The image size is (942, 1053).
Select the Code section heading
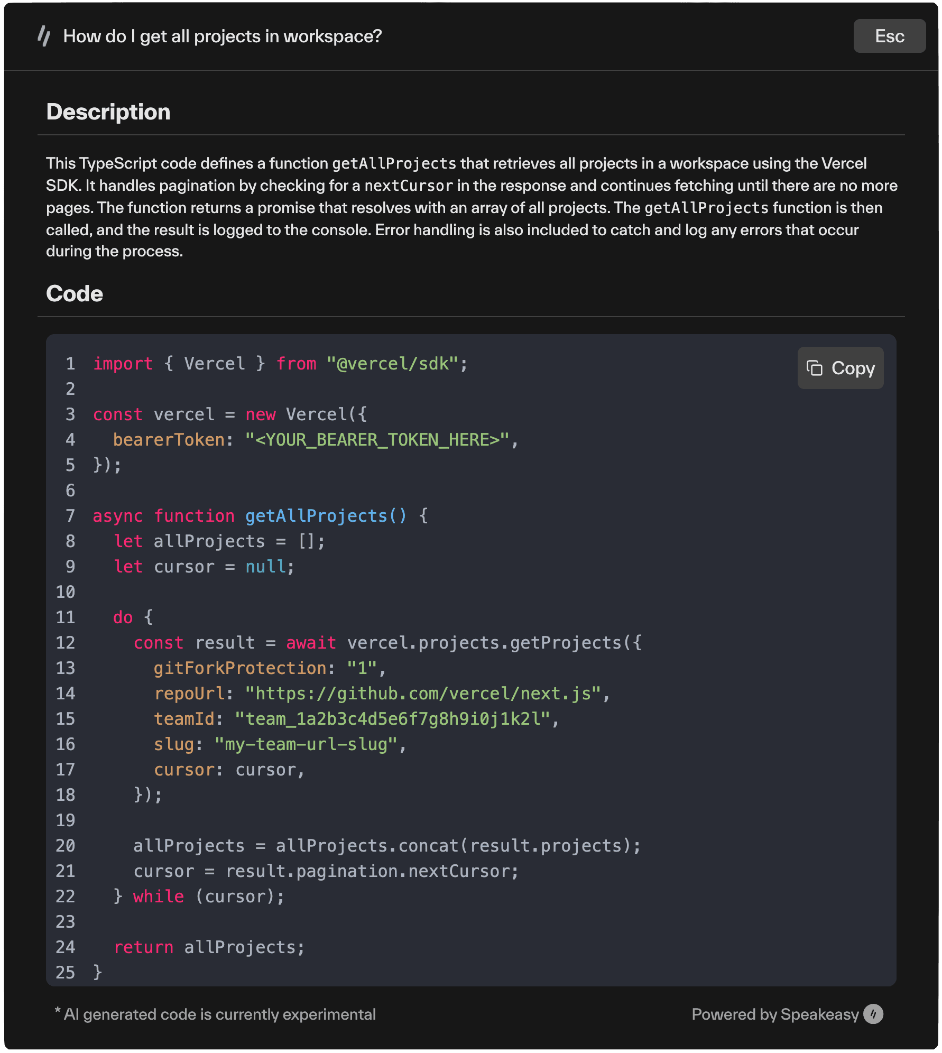pos(75,293)
